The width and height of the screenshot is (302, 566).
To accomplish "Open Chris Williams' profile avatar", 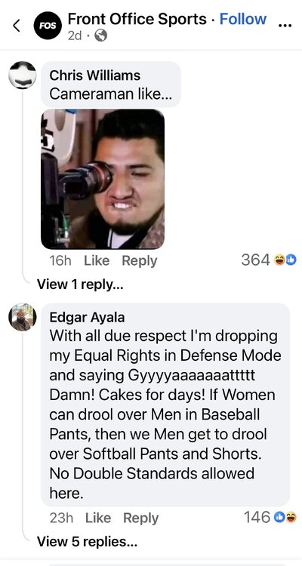I will [23, 75].
